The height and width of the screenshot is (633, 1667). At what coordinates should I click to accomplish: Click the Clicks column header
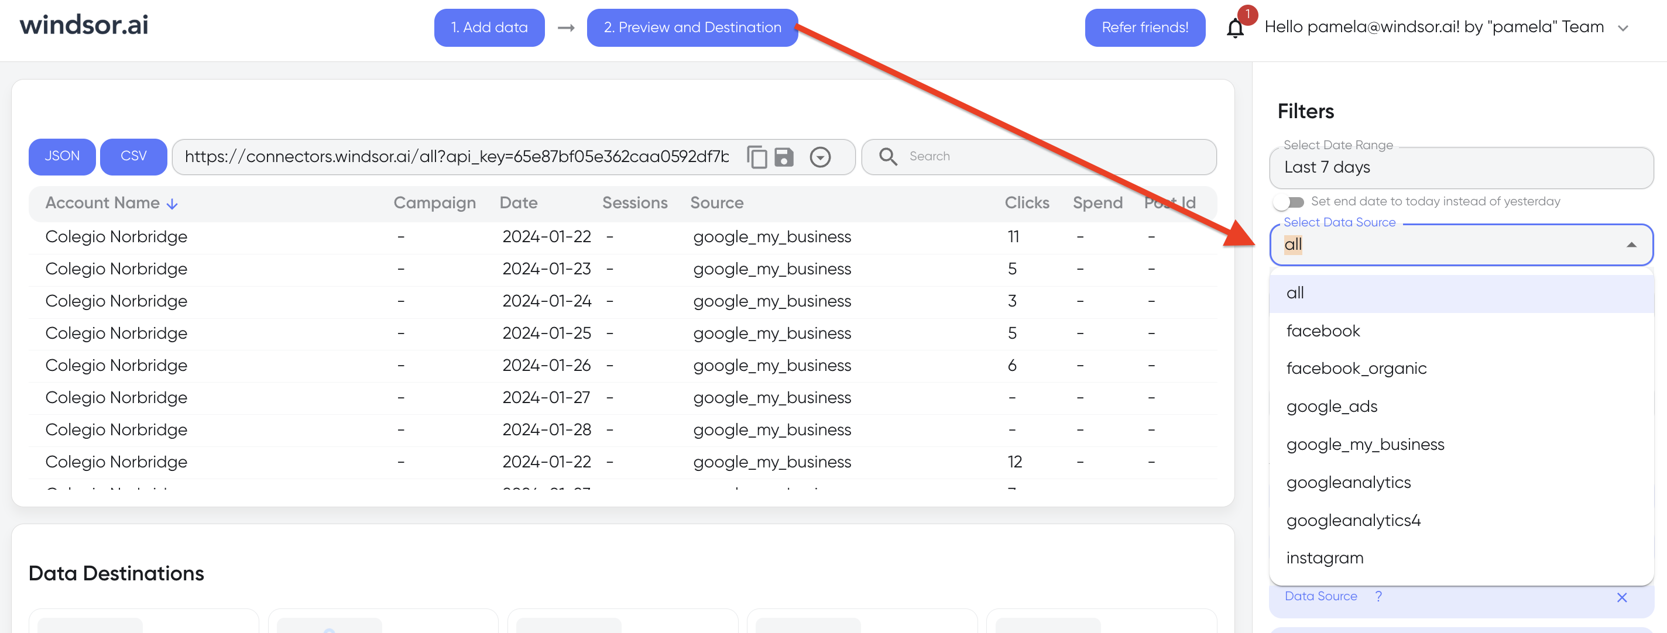(1027, 203)
